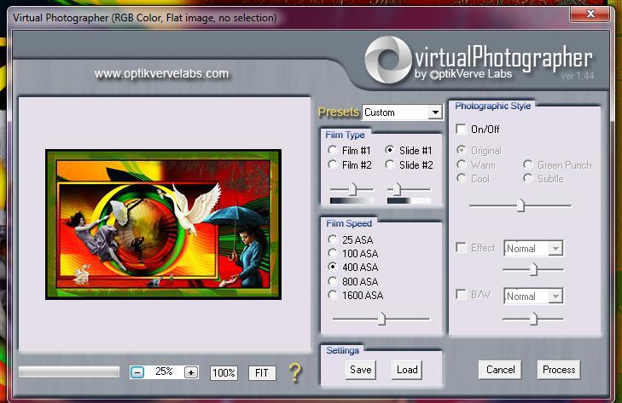
Task: Click the 25% zoom value field
Action: 164,371
